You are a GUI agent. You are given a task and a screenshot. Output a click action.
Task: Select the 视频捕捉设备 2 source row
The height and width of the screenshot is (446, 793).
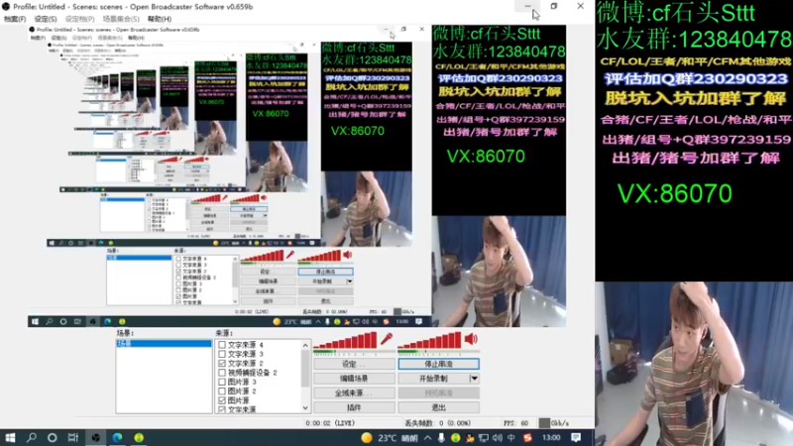[260, 373]
